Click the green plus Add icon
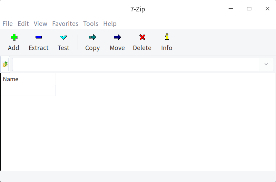The image size is (276, 182). [13, 37]
